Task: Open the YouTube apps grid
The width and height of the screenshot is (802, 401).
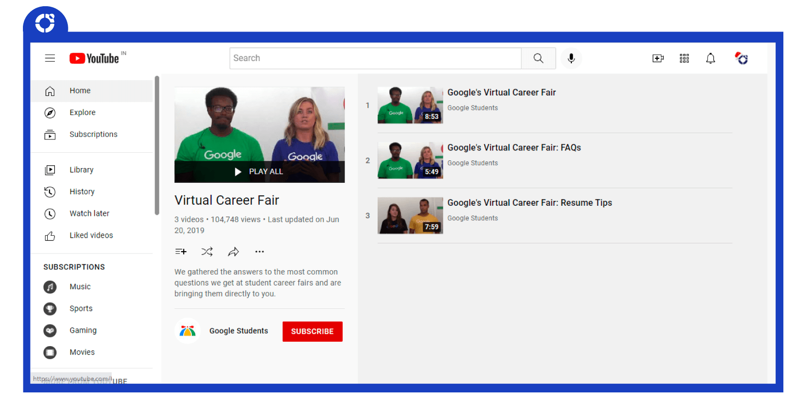Action: [684, 58]
